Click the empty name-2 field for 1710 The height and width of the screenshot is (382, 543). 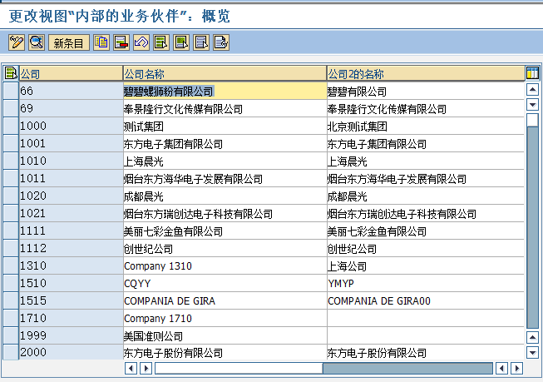426,318
